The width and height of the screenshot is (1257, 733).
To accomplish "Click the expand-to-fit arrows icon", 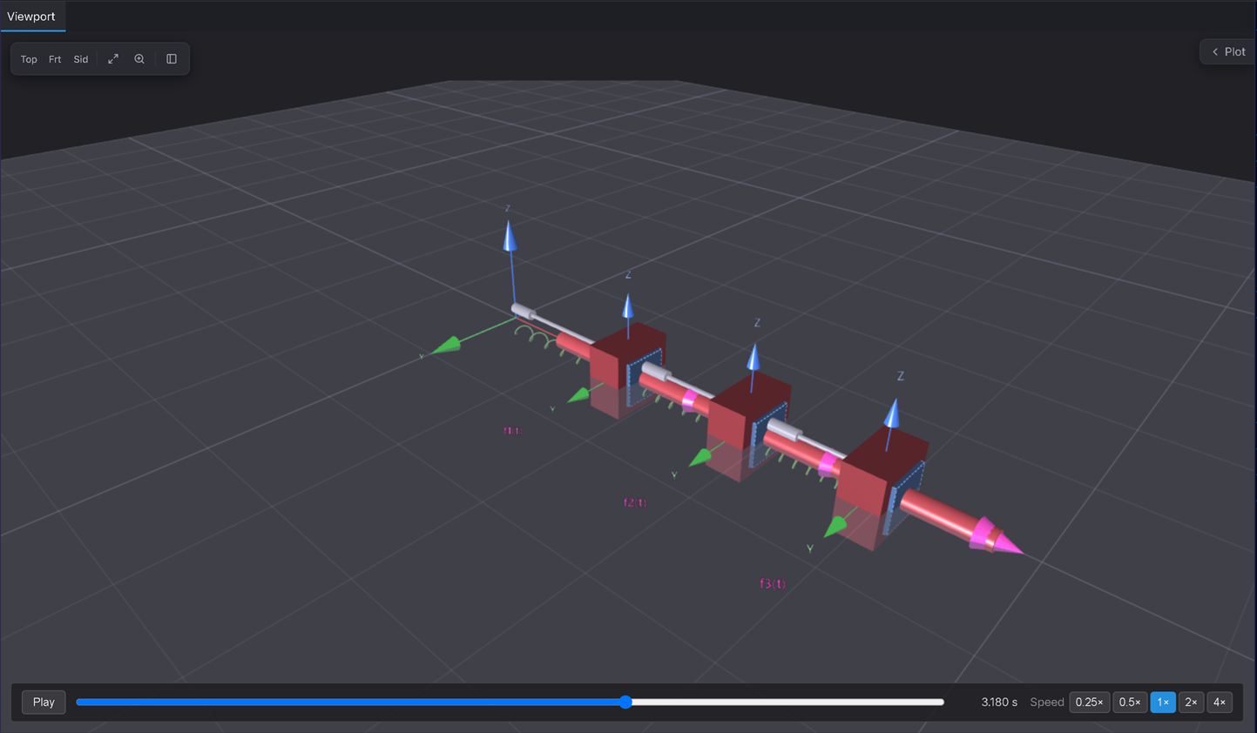I will (x=113, y=59).
